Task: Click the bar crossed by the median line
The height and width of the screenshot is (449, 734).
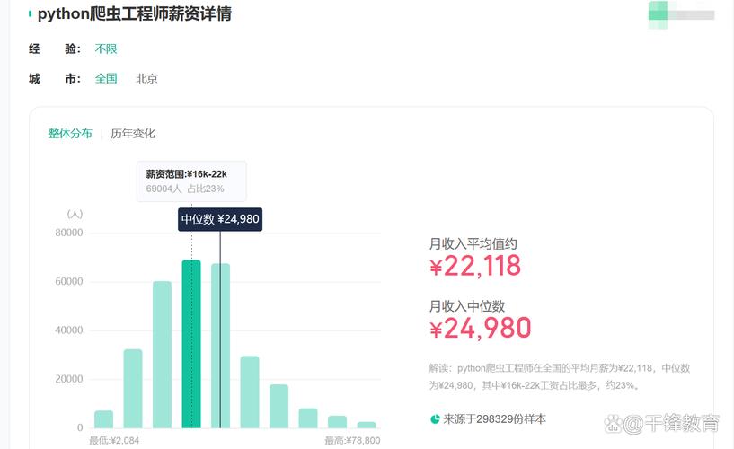Action: (x=220, y=346)
